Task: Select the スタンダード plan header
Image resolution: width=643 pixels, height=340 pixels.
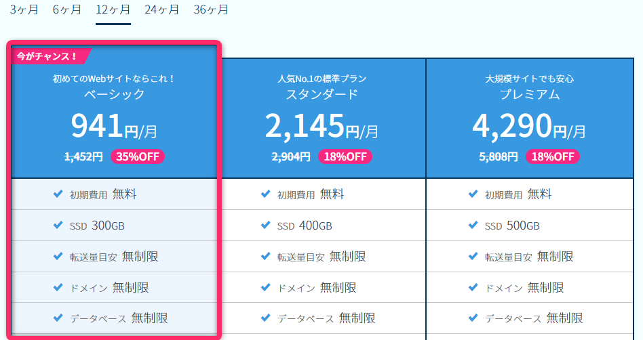Action: pyautogui.click(x=321, y=94)
